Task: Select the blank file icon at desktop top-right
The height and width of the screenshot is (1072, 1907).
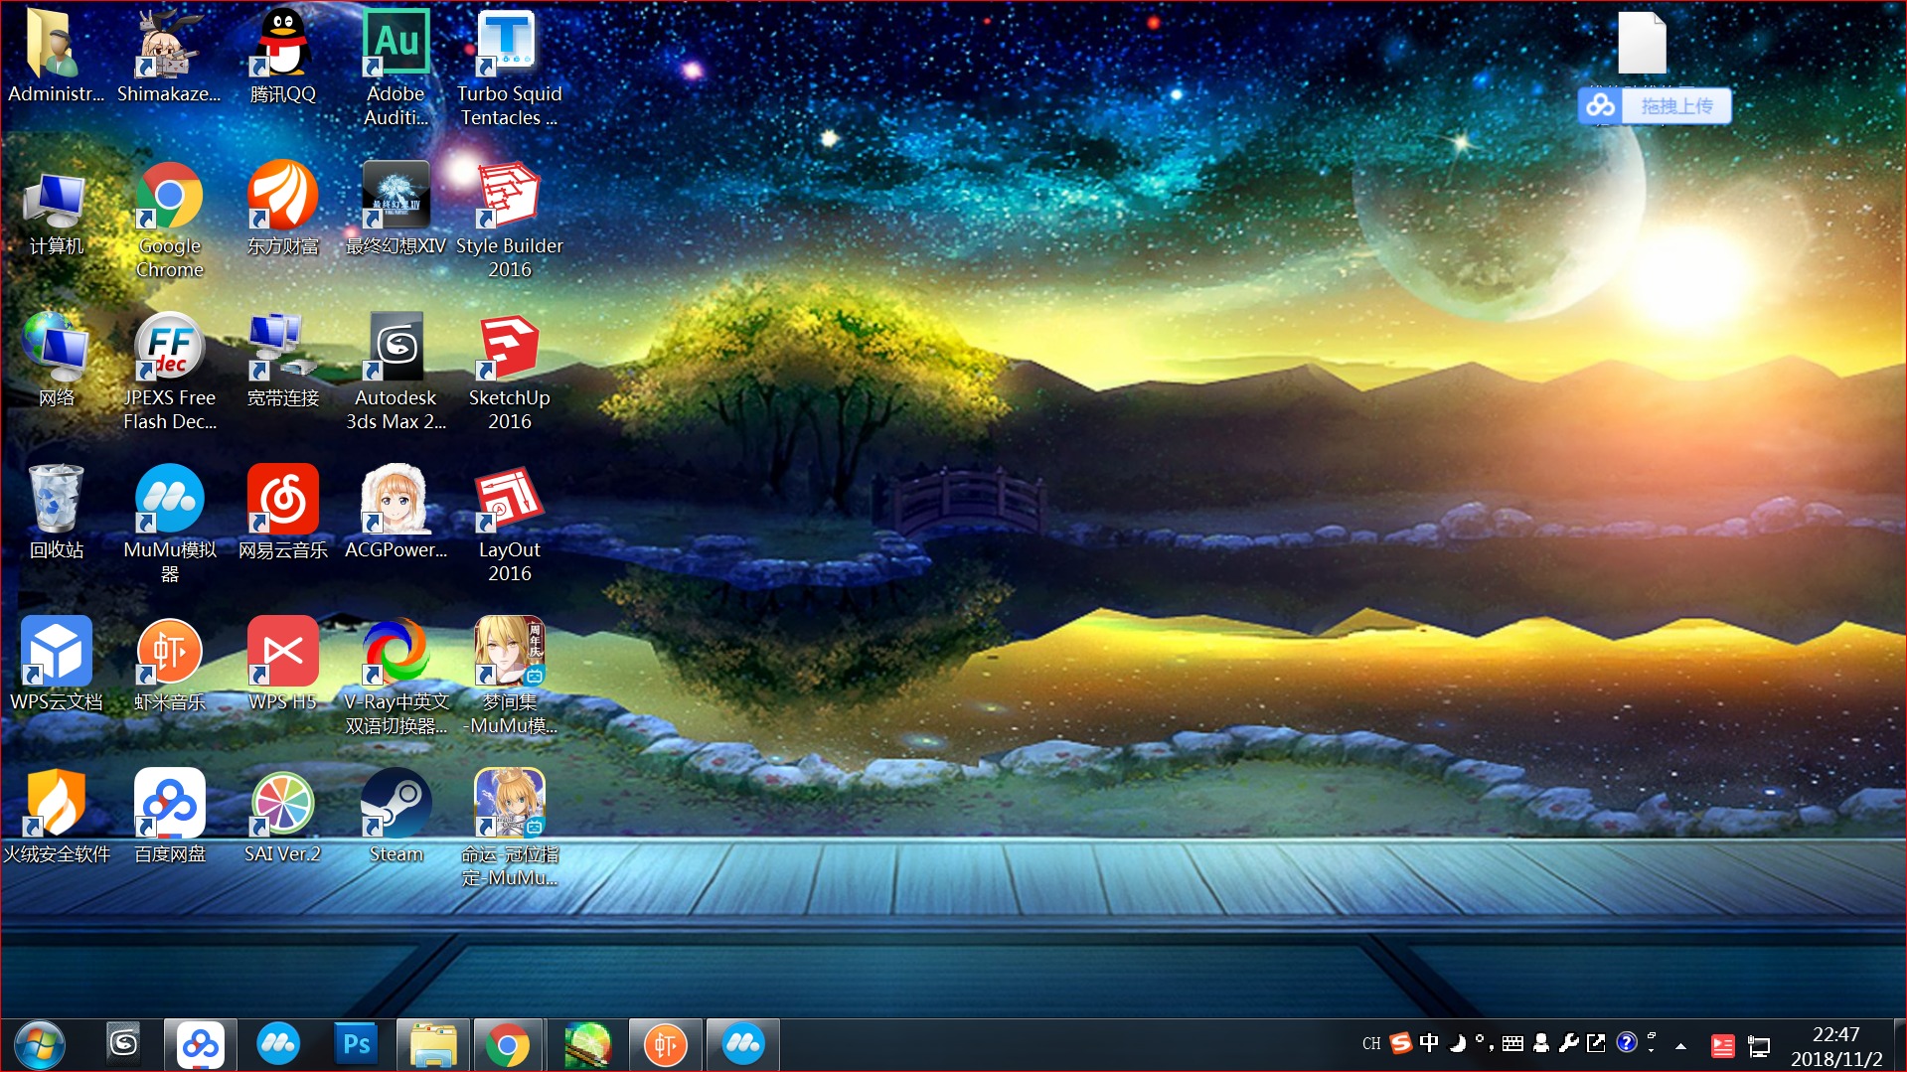Action: point(1642,44)
